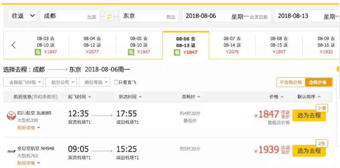Expand flight details for NH948
This screenshot has height=168, width=340.
pyautogui.click(x=28, y=163)
